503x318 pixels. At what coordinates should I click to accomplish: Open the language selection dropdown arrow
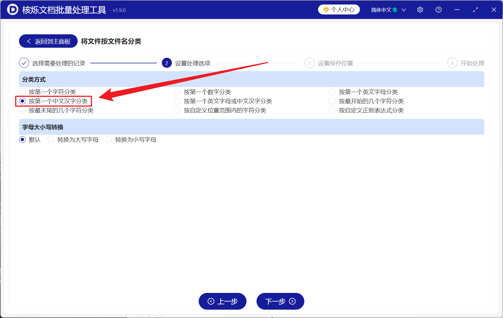[x=404, y=10]
